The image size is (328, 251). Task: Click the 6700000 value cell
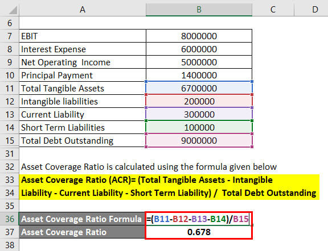pyautogui.click(x=199, y=88)
